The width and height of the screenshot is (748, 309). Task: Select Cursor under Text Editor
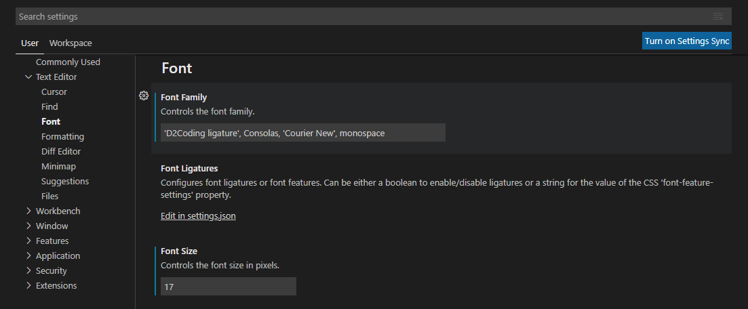pos(54,91)
